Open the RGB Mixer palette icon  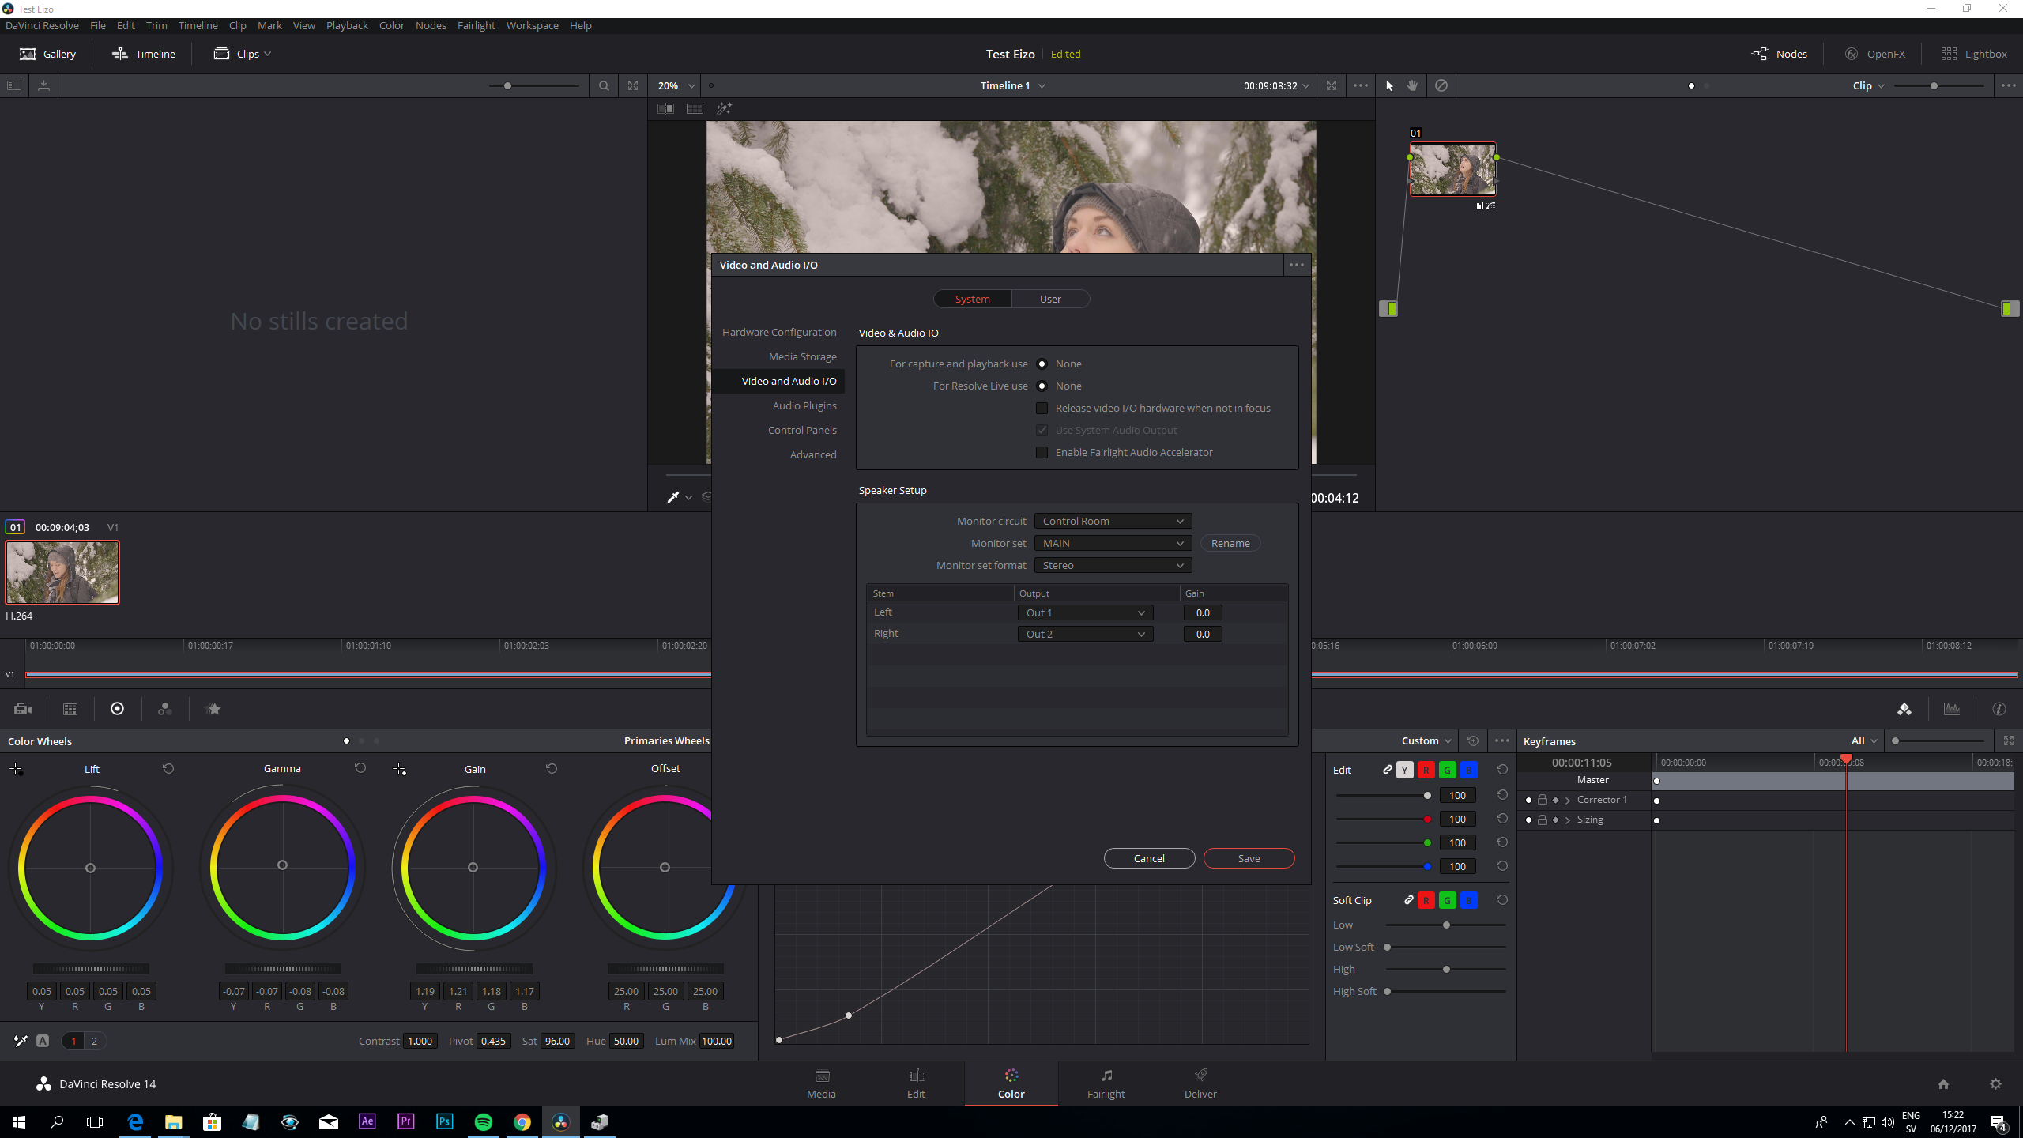[x=164, y=709]
